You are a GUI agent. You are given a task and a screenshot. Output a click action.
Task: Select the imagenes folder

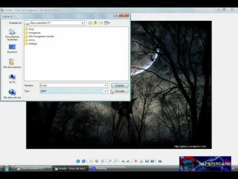33,33
